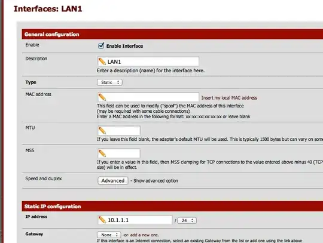Viewport: 323px width, 243px height.
Task: Click the Speed and duplex row label
Action: pos(44,179)
